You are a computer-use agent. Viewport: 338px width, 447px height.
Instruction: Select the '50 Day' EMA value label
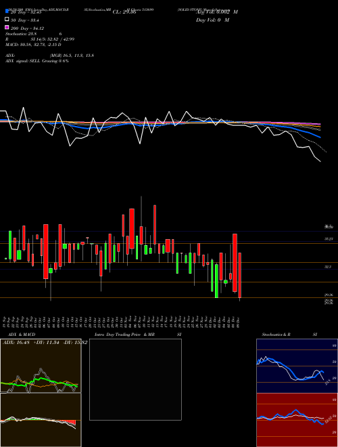pyautogui.click(x=25, y=20)
